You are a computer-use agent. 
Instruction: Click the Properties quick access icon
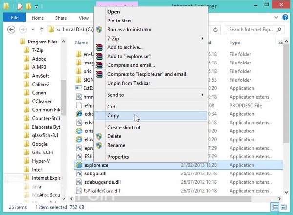(20, 6)
